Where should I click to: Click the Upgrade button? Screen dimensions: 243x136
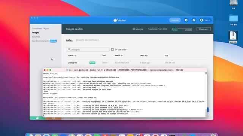point(175,20)
